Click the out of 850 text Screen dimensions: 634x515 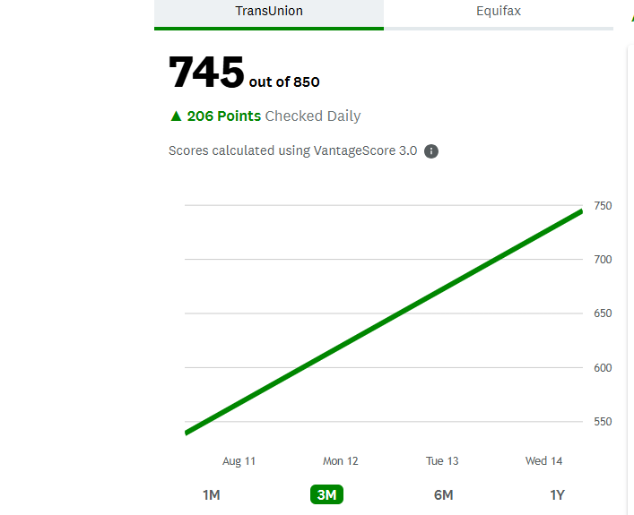[x=284, y=82]
